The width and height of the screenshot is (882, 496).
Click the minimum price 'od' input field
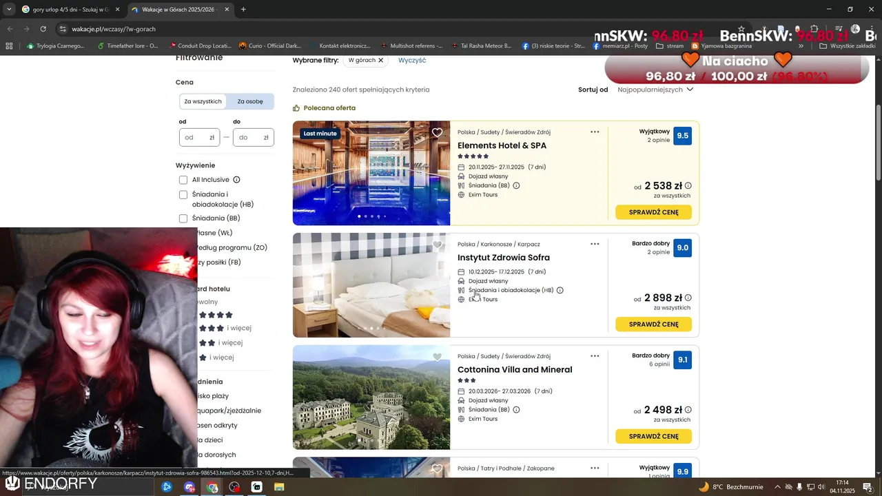click(199, 137)
